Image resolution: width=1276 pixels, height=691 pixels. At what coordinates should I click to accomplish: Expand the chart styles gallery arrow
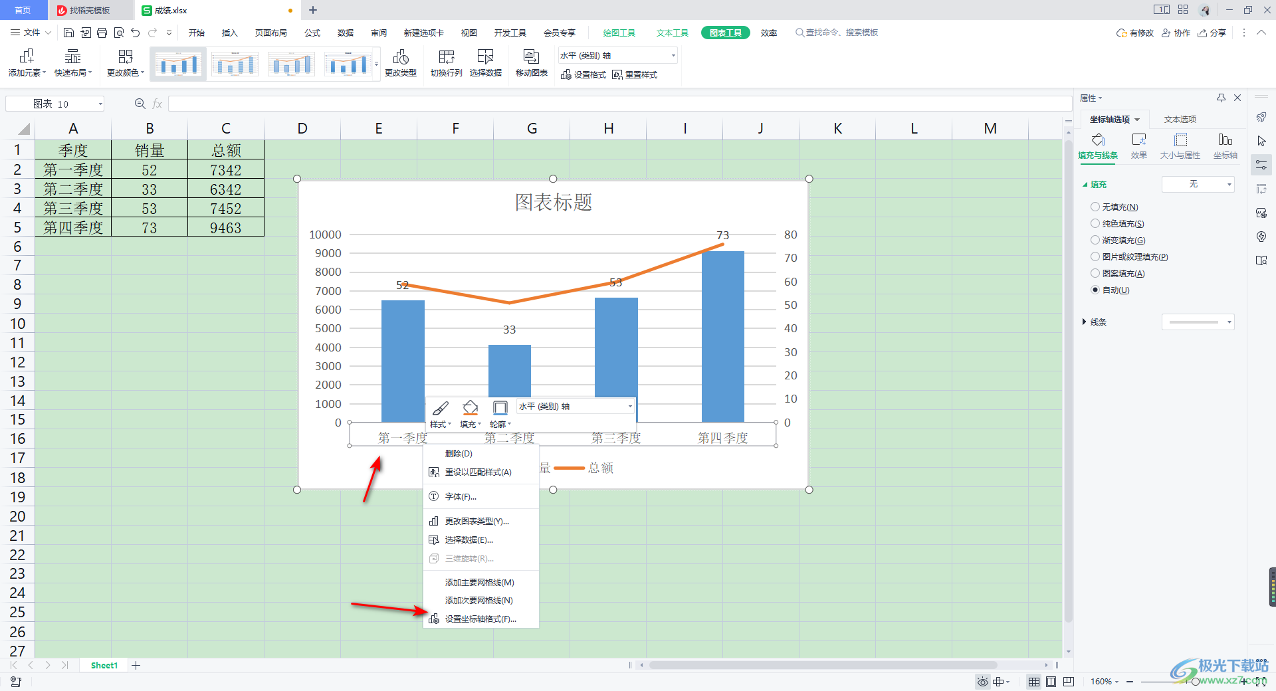tap(377, 64)
